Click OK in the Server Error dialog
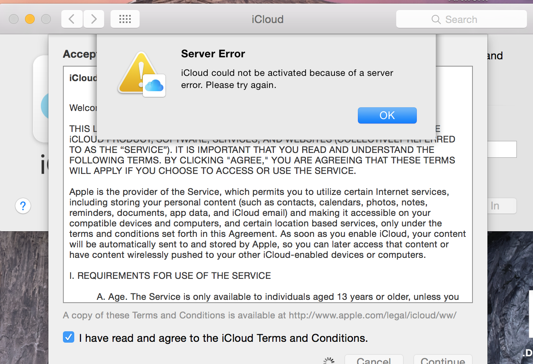 [387, 115]
